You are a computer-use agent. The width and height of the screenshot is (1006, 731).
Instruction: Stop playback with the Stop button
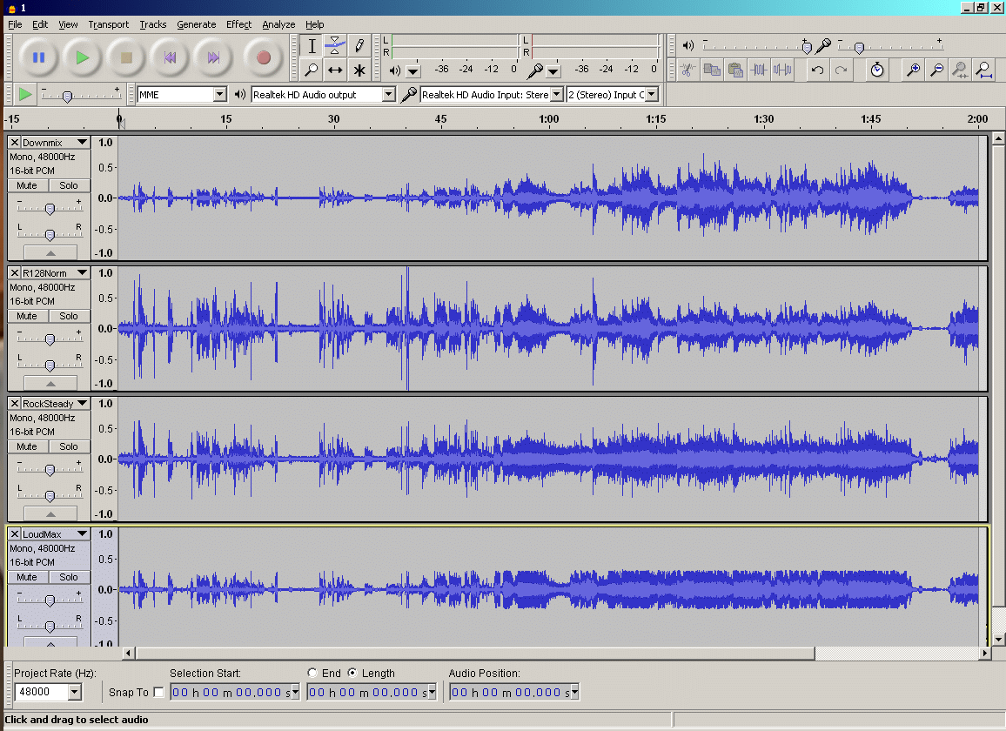coord(126,57)
